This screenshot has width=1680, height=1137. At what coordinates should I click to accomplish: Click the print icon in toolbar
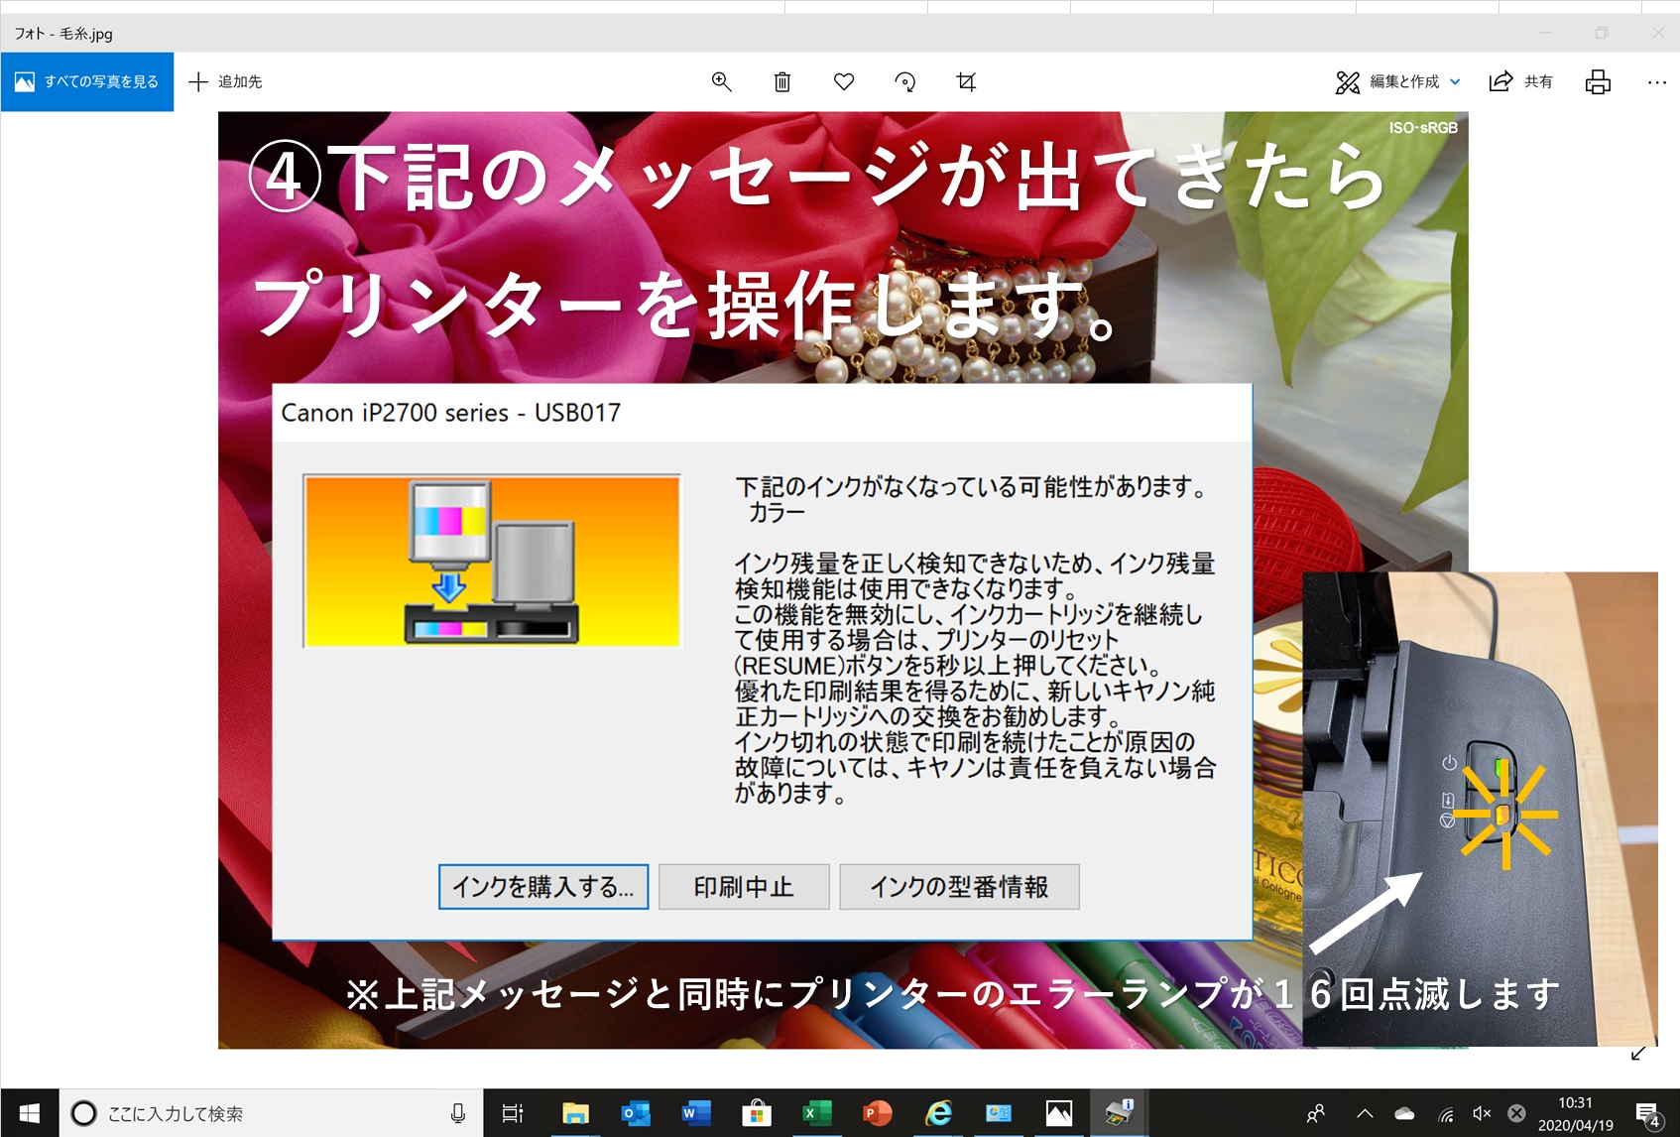pyautogui.click(x=1598, y=82)
